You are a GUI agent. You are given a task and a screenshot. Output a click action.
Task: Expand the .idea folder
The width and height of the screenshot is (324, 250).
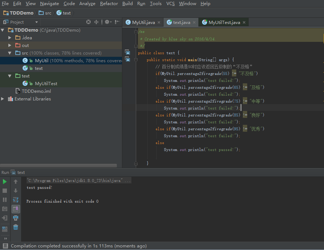pos(9,38)
